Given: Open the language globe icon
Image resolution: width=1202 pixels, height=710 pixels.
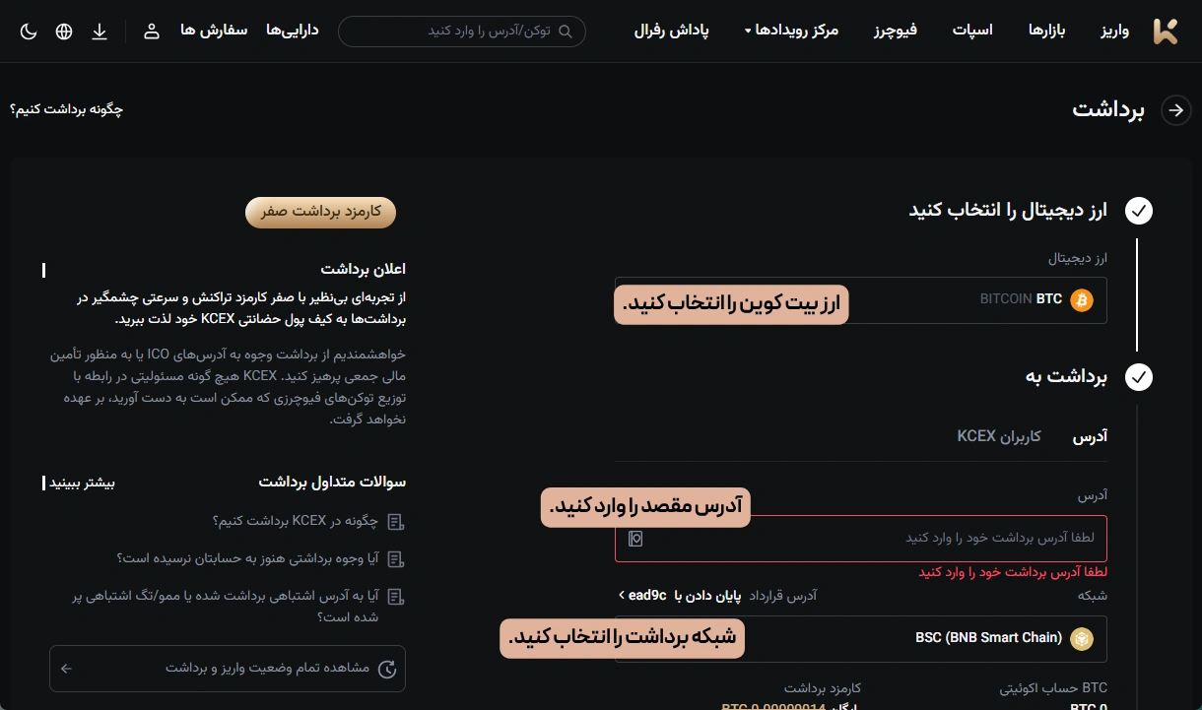Looking at the screenshot, I should [64, 32].
